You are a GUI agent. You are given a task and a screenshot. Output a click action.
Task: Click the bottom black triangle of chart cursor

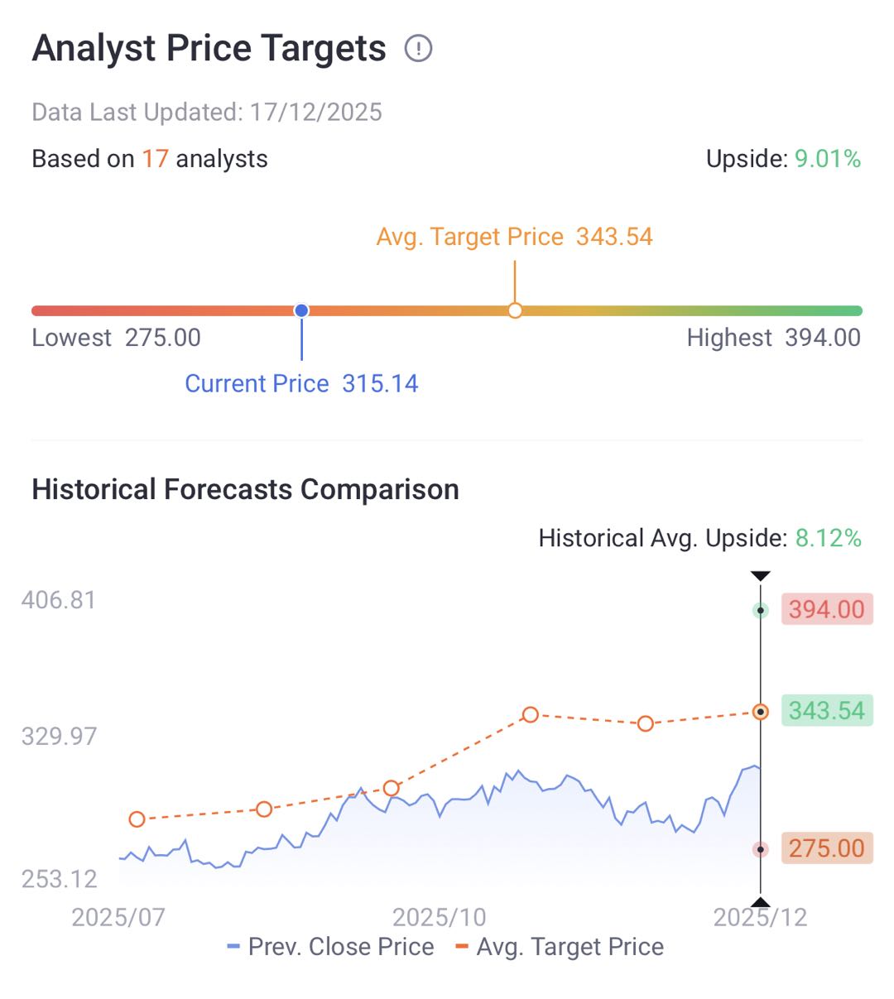tap(760, 901)
